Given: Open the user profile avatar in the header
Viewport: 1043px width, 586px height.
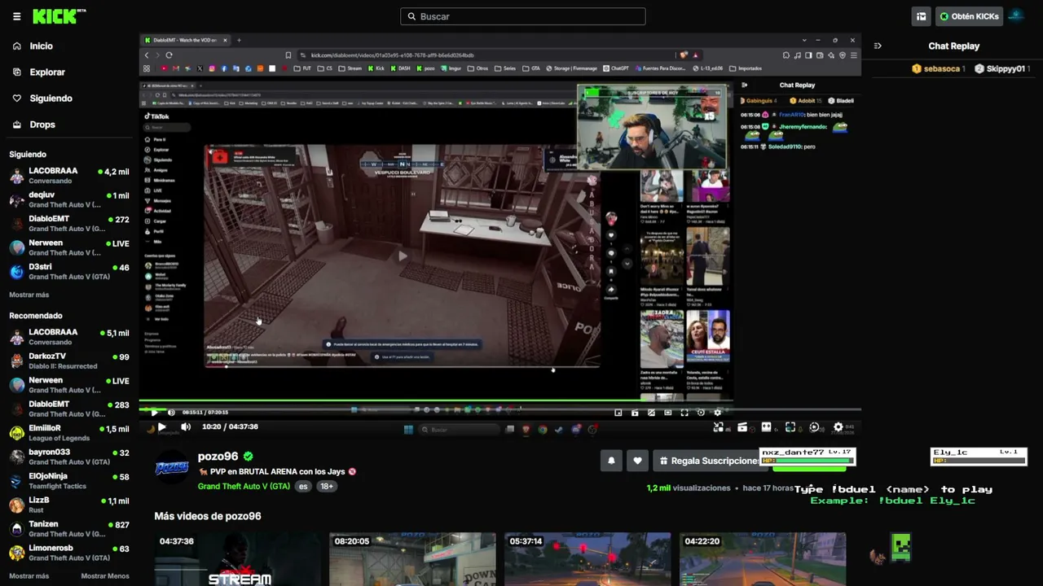Looking at the screenshot, I should pyautogui.click(x=1015, y=16).
